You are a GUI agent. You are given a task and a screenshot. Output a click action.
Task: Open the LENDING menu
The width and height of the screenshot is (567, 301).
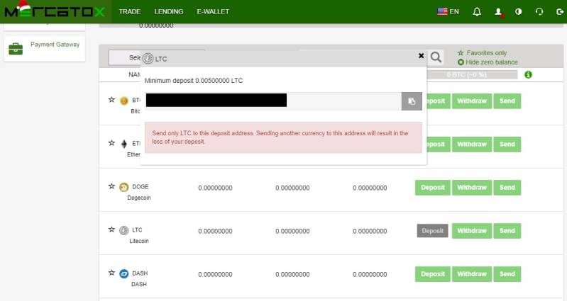coord(168,11)
